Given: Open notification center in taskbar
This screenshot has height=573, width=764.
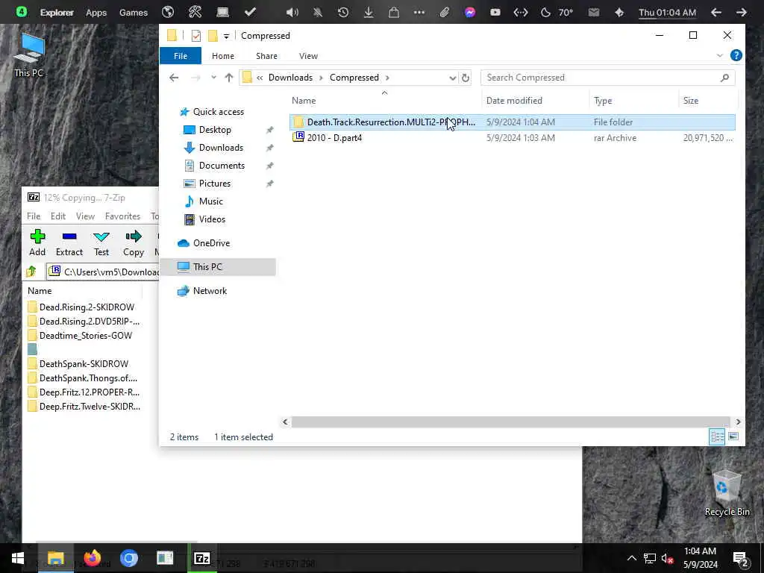Looking at the screenshot, I should click(x=741, y=558).
